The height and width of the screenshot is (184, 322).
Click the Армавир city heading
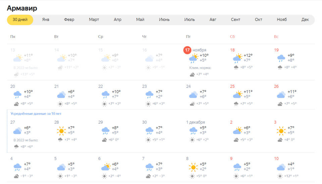tap(22, 8)
